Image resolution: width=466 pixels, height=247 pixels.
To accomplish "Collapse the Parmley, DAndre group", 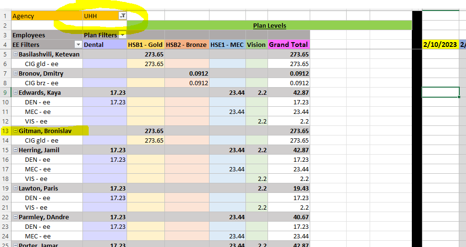I will pyautogui.click(x=15, y=217).
